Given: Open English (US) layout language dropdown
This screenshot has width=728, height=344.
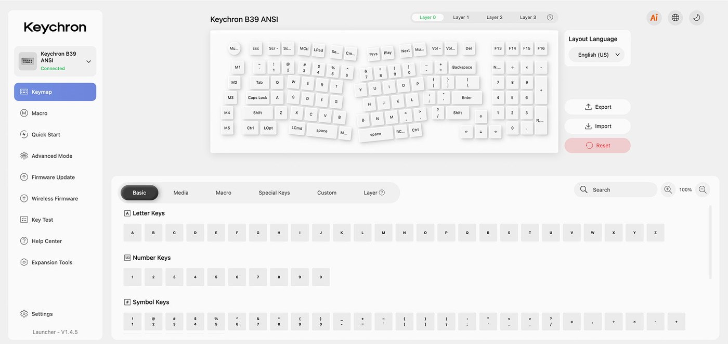Looking at the screenshot, I should pyautogui.click(x=596, y=55).
